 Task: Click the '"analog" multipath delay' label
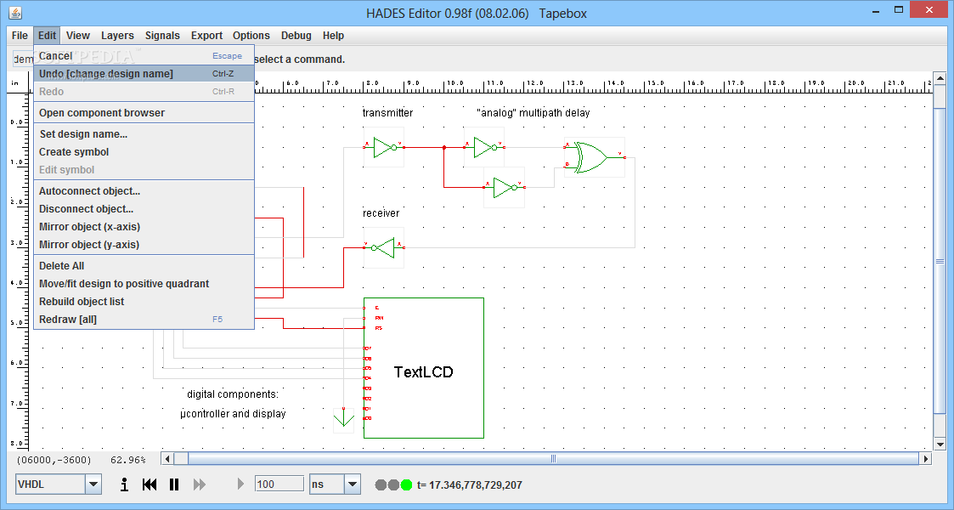(x=533, y=112)
